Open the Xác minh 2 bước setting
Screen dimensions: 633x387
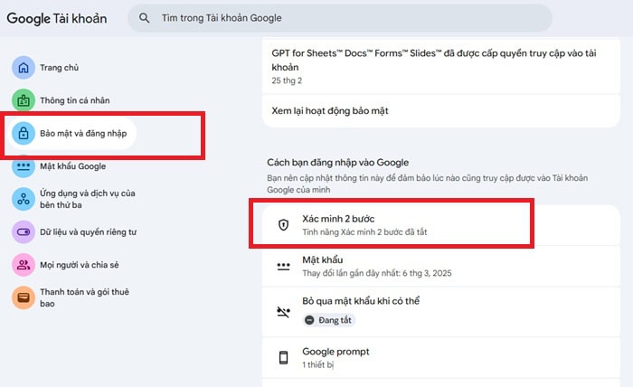[x=398, y=225]
